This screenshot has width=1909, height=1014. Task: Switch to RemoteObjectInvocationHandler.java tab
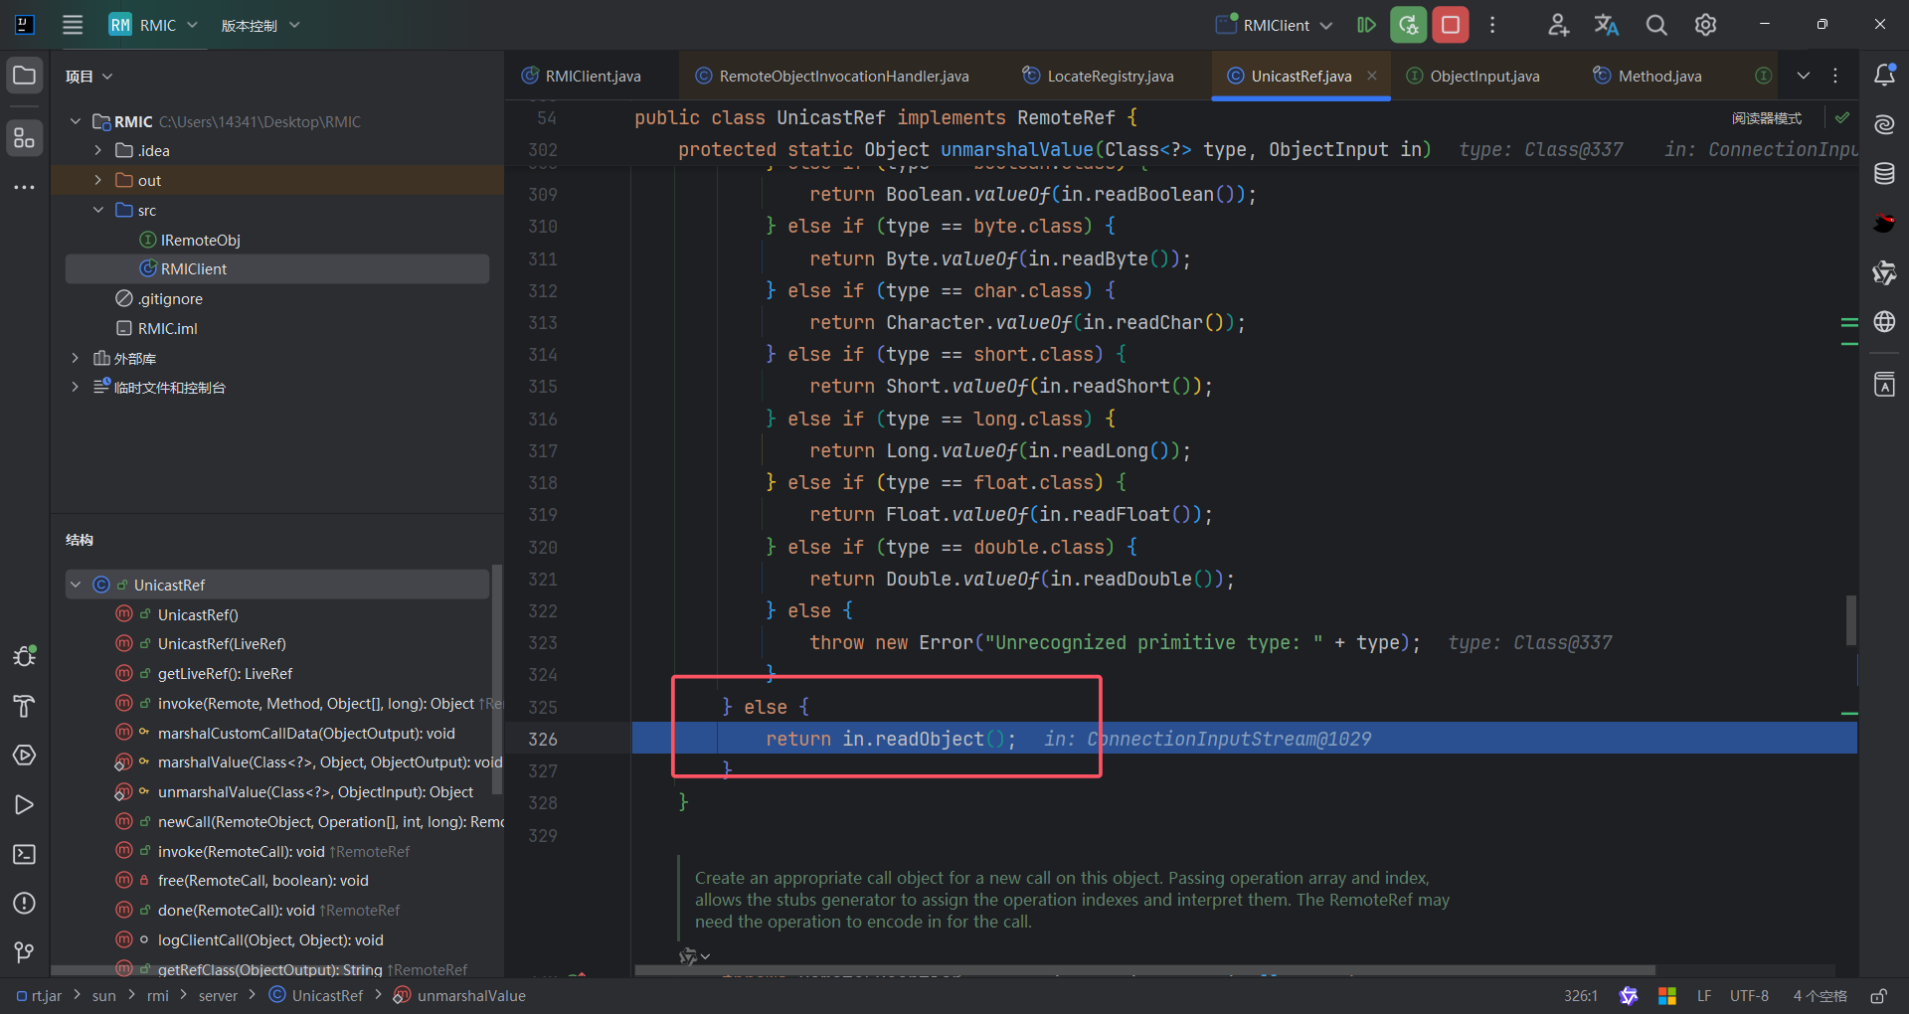(832, 76)
